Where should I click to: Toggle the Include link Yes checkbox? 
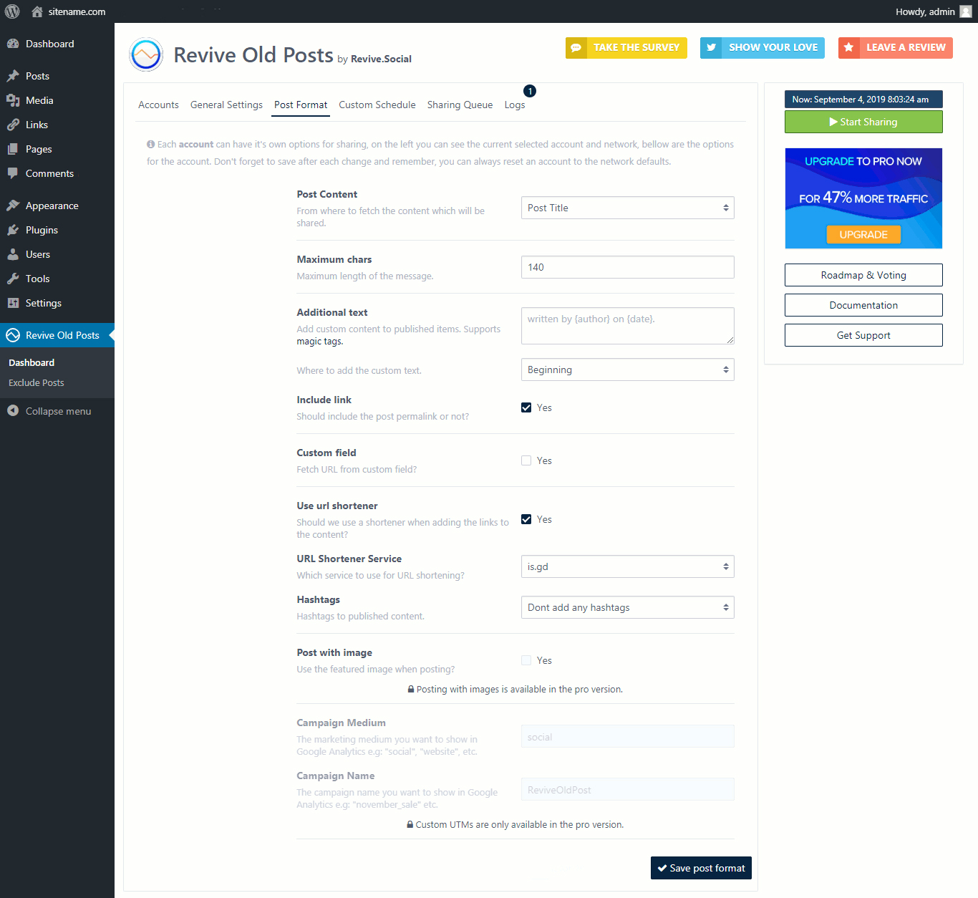(x=526, y=407)
